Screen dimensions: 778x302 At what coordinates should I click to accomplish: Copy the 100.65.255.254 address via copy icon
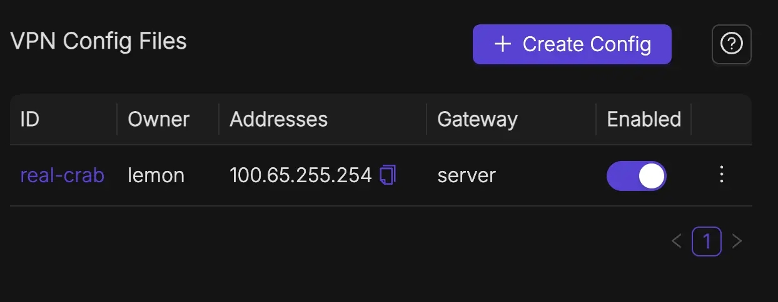click(388, 175)
